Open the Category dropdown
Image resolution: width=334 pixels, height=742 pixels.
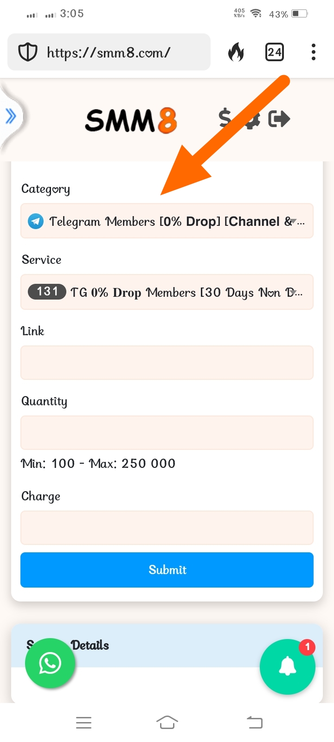167,221
